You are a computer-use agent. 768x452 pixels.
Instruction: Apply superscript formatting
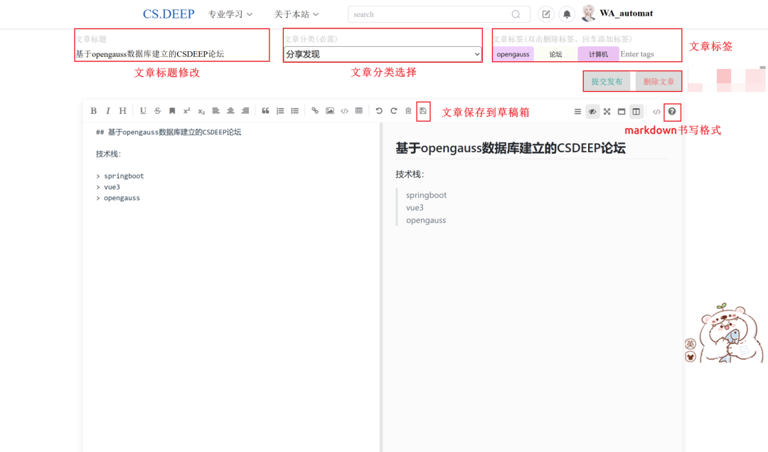pyautogui.click(x=186, y=111)
